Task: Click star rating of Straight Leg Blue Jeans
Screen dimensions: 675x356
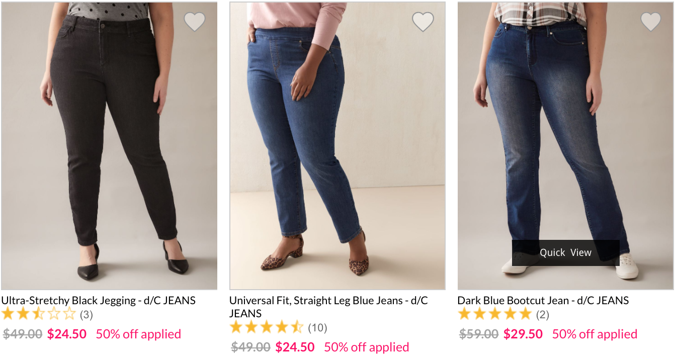Action: pos(267,328)
